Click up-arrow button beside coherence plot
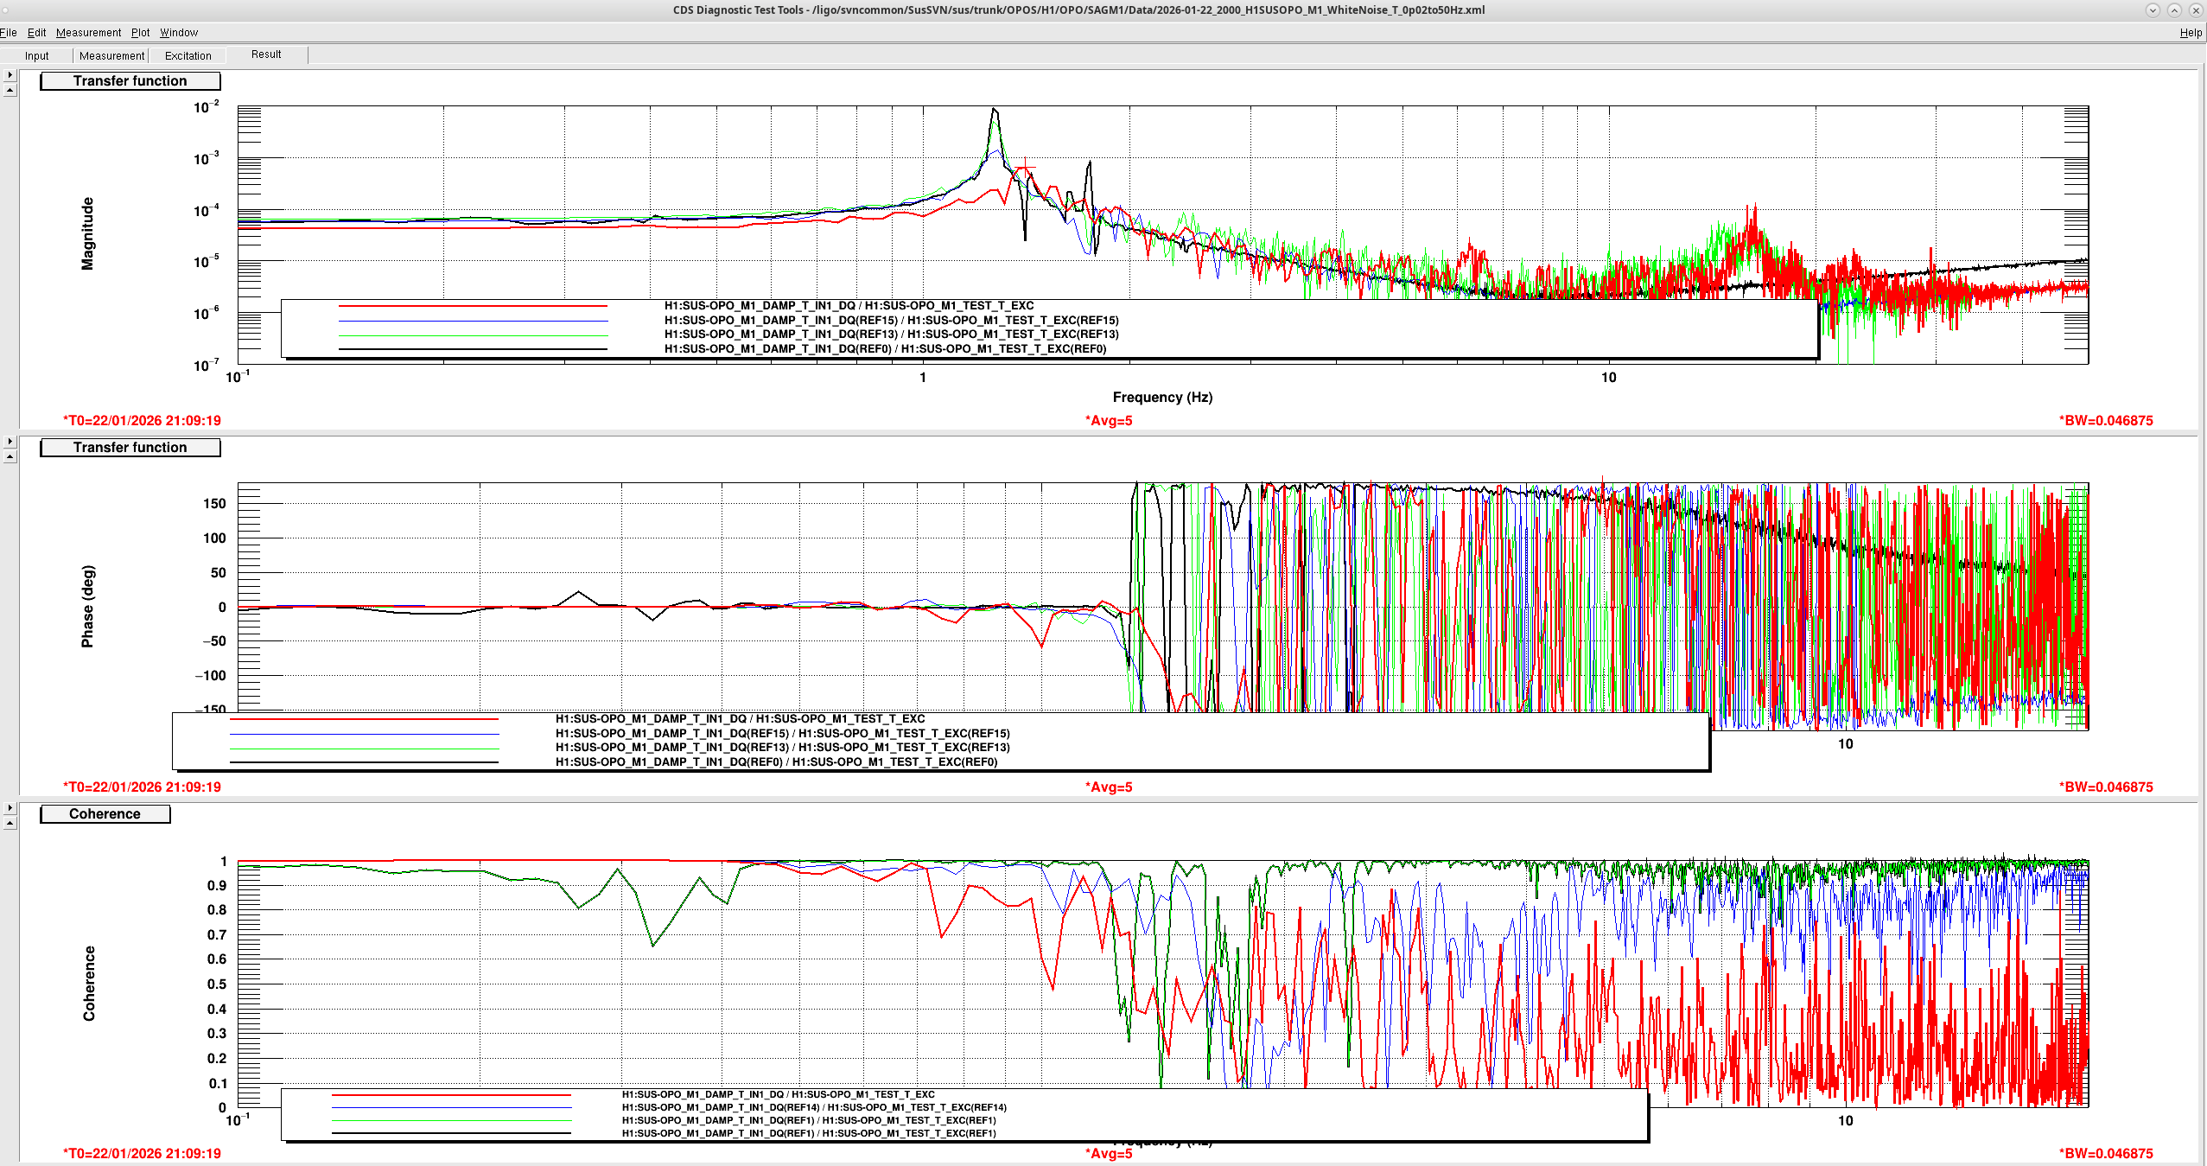Image resolution: width=2207 pixels, height=1166 pixels. pos(10,823)
